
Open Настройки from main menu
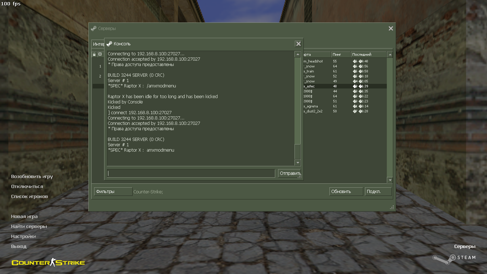tap(24, 237)
